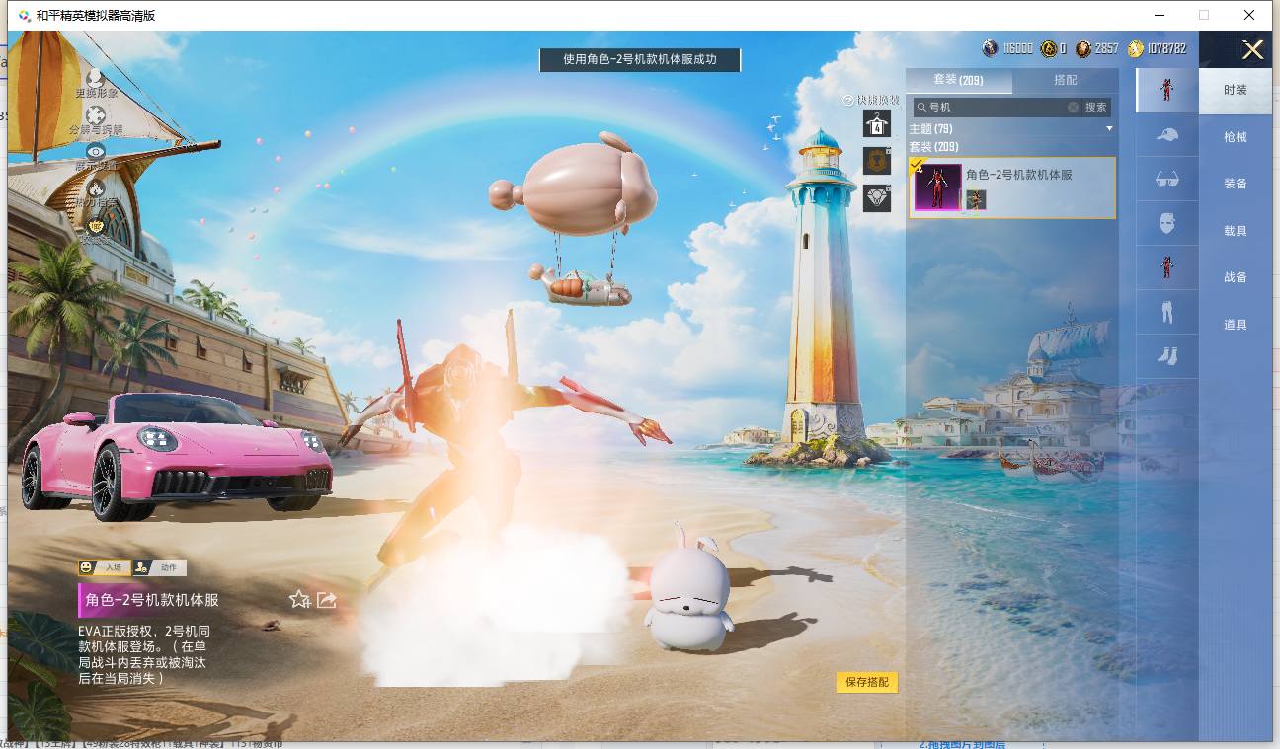The image size is (1280, 749).
Task: Click the 1078782 gold currency icon
Action: (x=1136, y=48)
